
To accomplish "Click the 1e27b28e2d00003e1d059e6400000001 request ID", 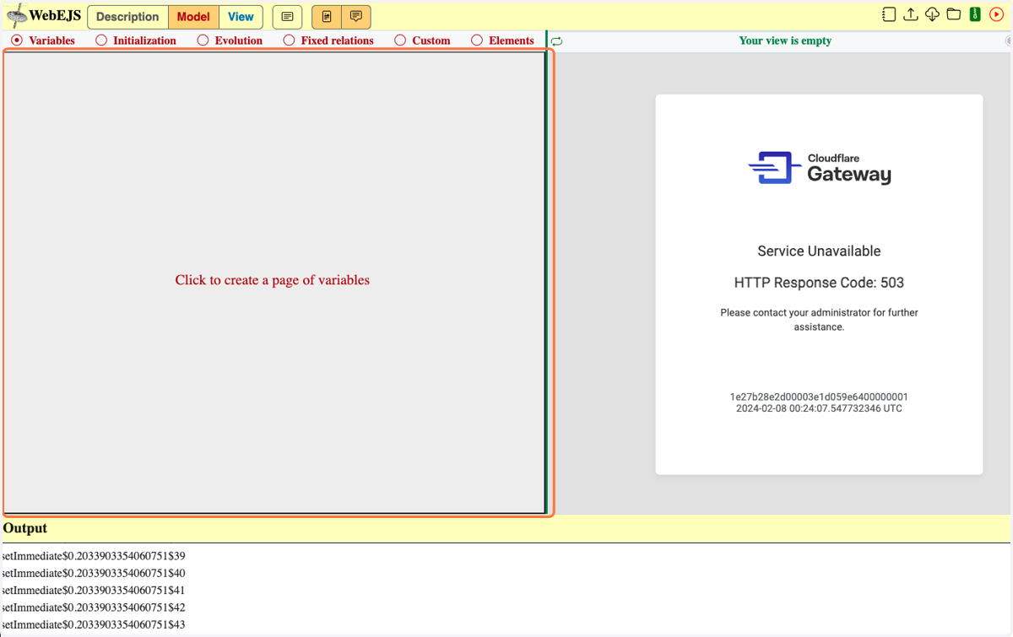I will (x=819, y=397).
